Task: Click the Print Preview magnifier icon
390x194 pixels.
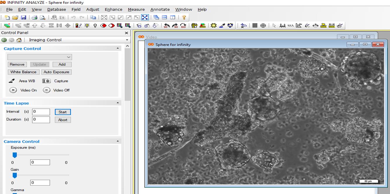Action: point(42,17)
